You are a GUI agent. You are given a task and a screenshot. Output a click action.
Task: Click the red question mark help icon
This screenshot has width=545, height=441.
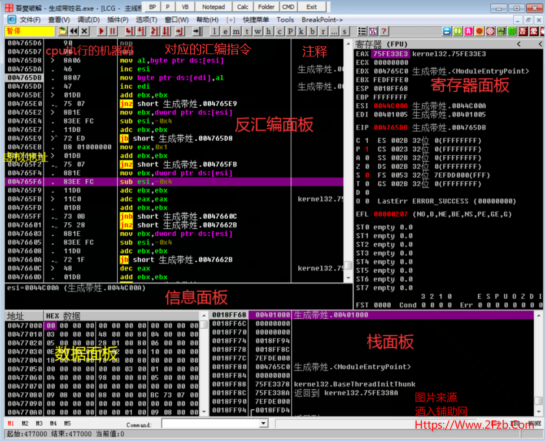click(384, 31)
